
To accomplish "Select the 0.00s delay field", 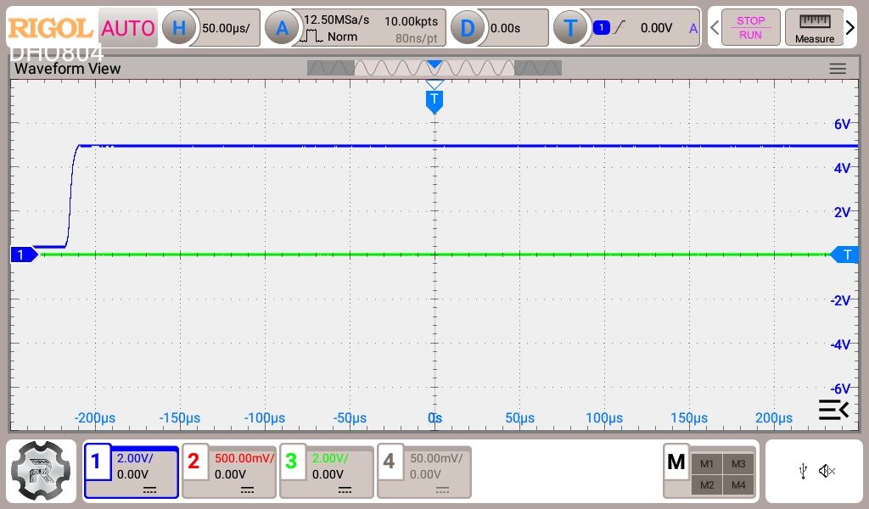I will (505, 28).
